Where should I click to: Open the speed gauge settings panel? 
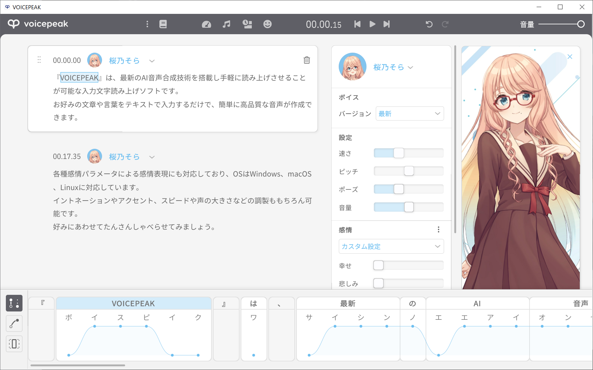pos(206,24)
